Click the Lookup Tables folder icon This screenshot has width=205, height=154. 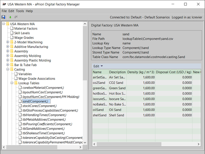[16, 83]
